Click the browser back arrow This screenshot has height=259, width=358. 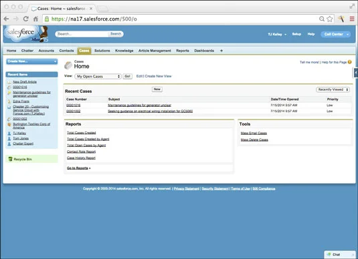click(x=6, y=19)
